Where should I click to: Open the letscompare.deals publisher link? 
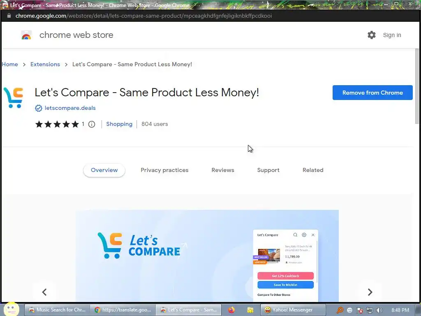(x=70, y=108)
